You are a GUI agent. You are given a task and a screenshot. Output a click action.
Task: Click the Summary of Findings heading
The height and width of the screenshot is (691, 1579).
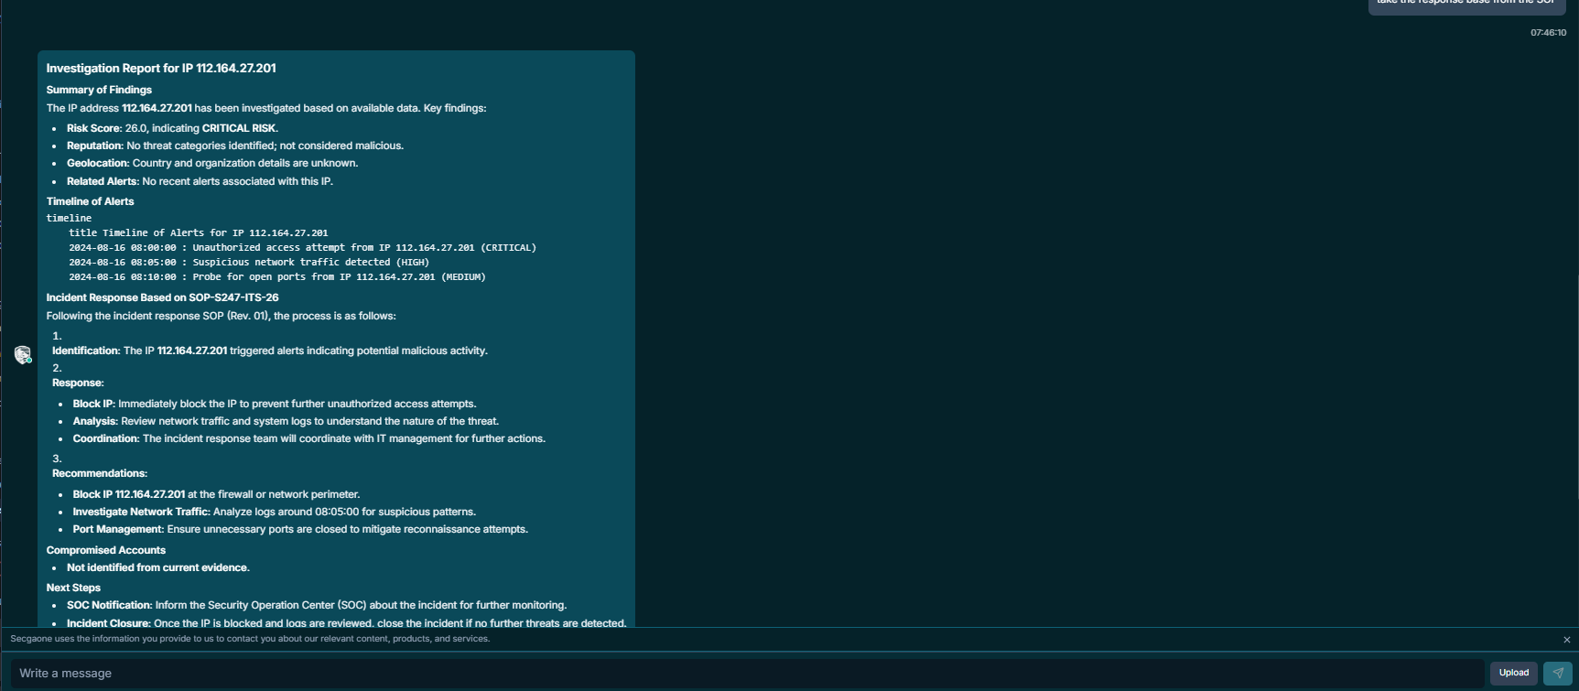pyautogui.click(x=99, y=90)
